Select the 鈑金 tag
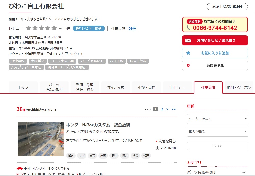This screenshot has width=255, height=176. click(125, 156)
